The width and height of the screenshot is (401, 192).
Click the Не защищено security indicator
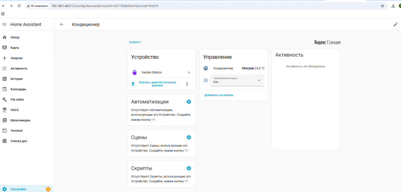[x=37, y=6]
